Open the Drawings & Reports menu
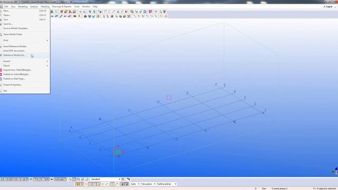The width and height of the screenshot is (338, 190). [x=62, y=6]
